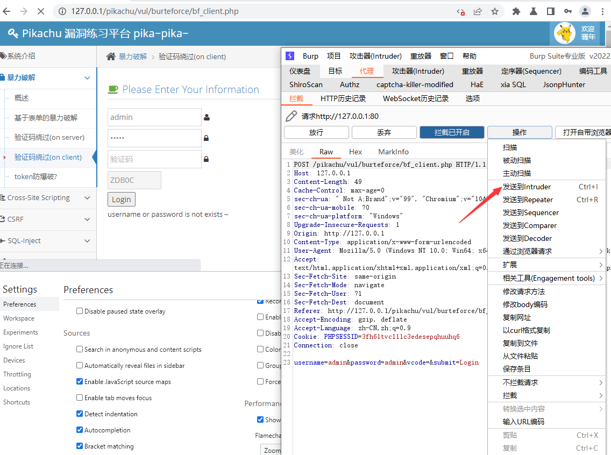Open the translate icon in address bar

point(460,12)
